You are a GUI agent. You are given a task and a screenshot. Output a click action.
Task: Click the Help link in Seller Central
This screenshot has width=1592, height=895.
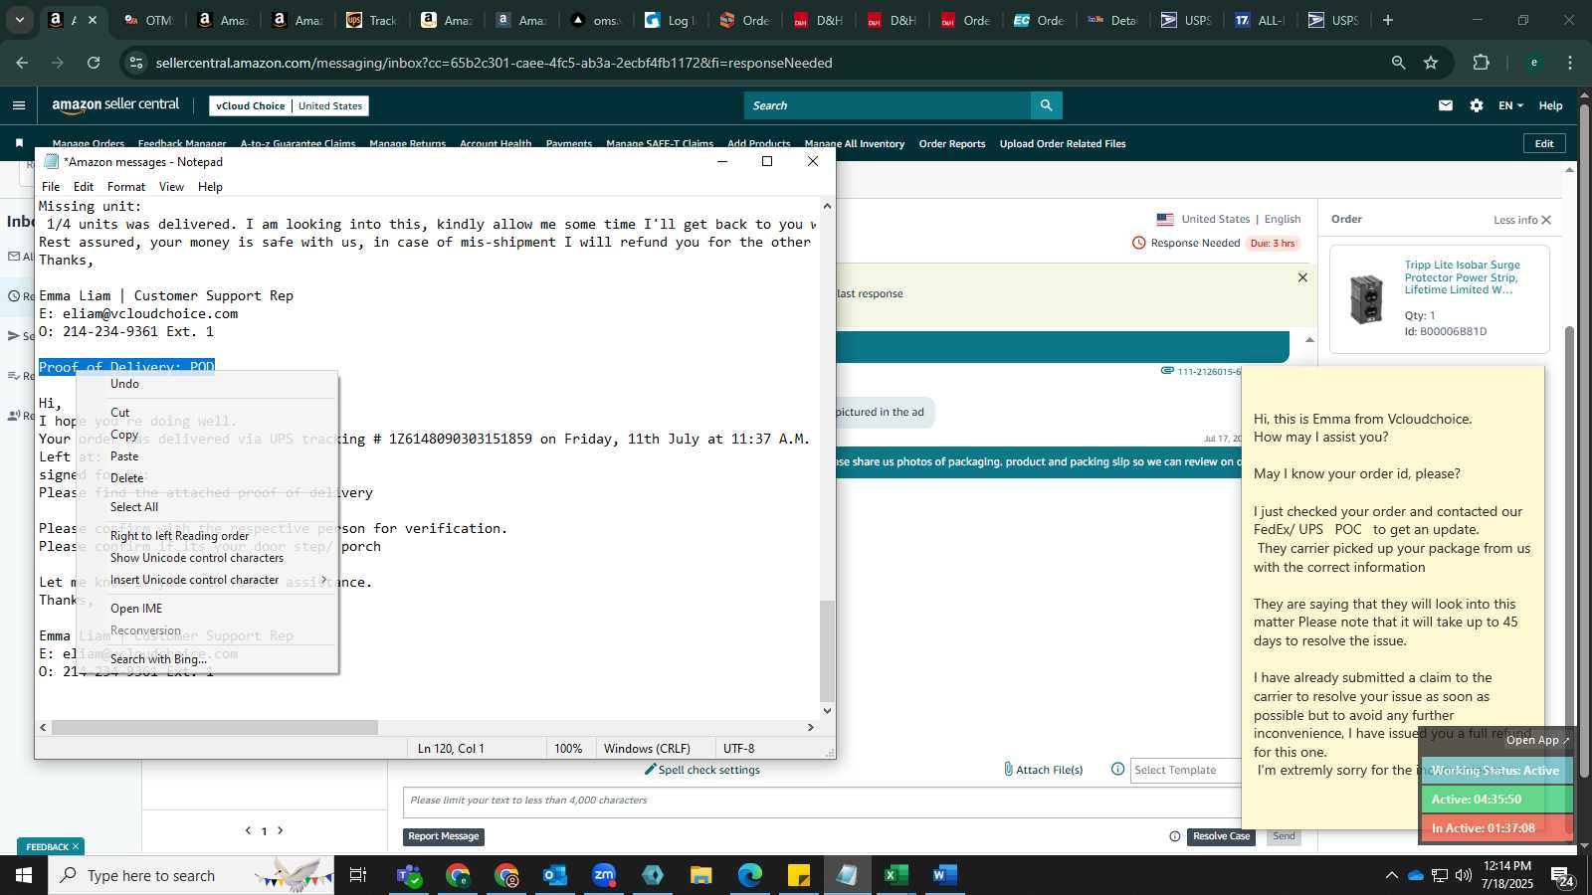click(1550, 105)
